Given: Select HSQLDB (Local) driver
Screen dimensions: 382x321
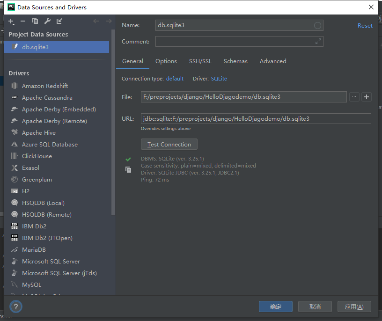Looking at the screenshot, I should point(56,203).
